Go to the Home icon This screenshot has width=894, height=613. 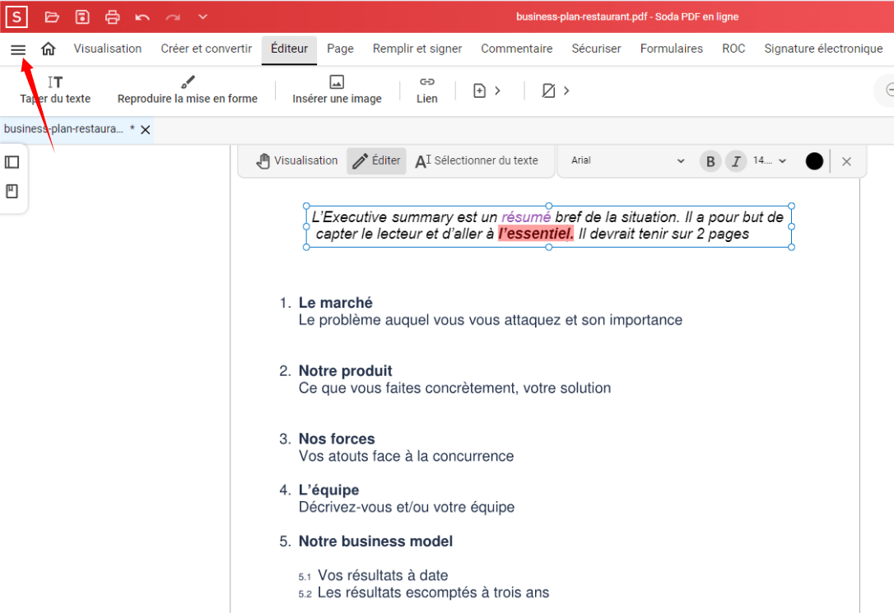tap(49, 49)
